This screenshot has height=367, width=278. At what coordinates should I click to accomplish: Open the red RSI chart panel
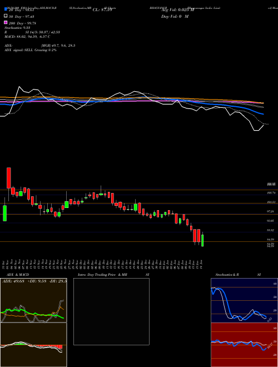click(244, 345)
